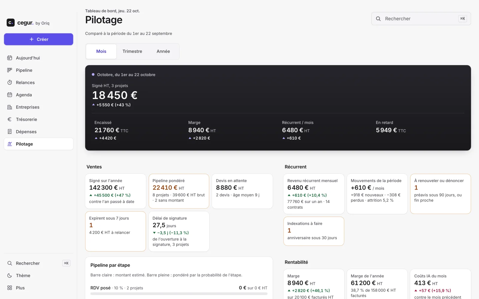Open the Pipeline menu label
Screen dimensions: 479x299
click(24, 70)
